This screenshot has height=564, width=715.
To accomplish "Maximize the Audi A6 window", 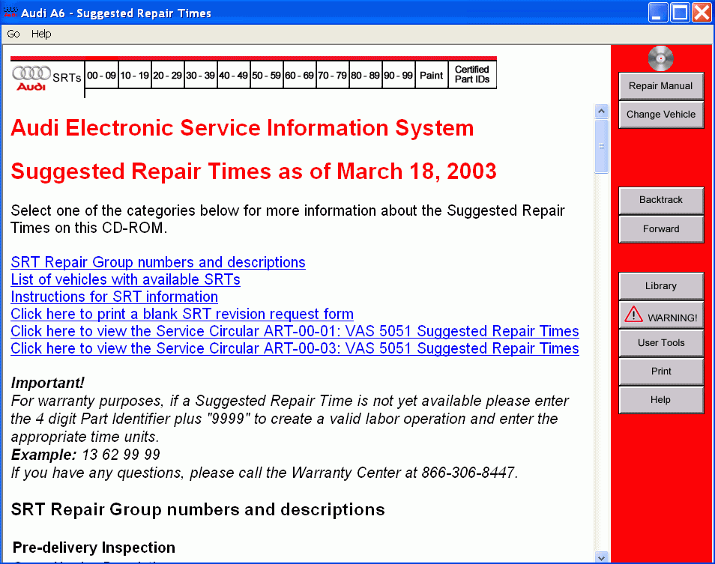I will (680, 12).
